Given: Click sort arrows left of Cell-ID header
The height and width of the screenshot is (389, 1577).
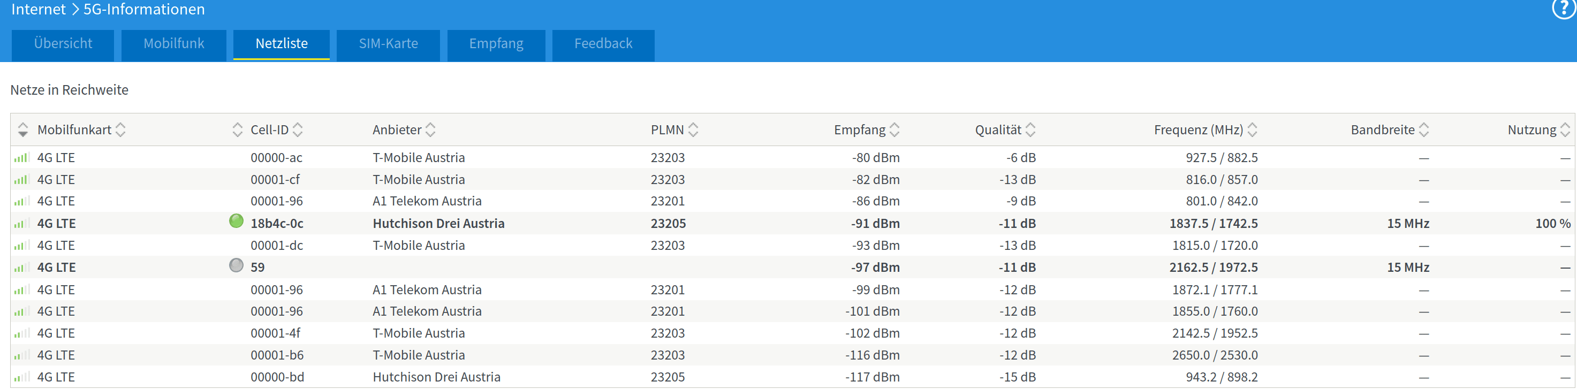Looking at the screenshot, I should [238, 129].
